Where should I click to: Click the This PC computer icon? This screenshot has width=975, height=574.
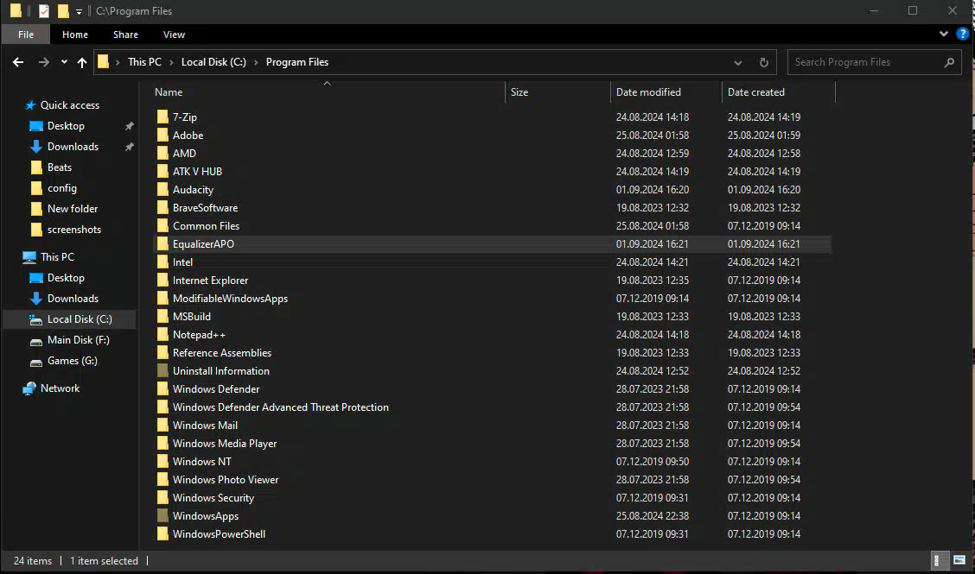tap(29, 257)
